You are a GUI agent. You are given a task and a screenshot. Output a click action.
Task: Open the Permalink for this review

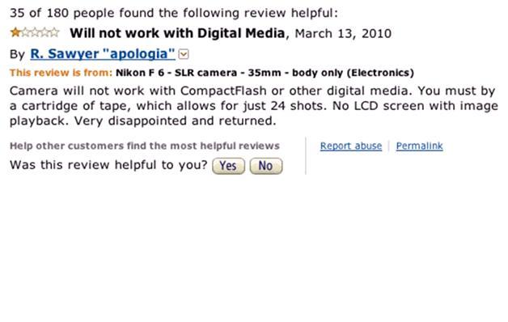coord(419,146)
